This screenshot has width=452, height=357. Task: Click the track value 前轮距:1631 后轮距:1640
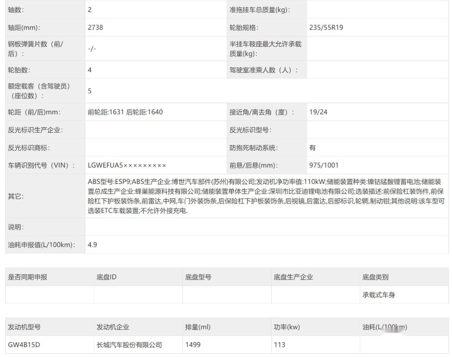pos(125,112)
